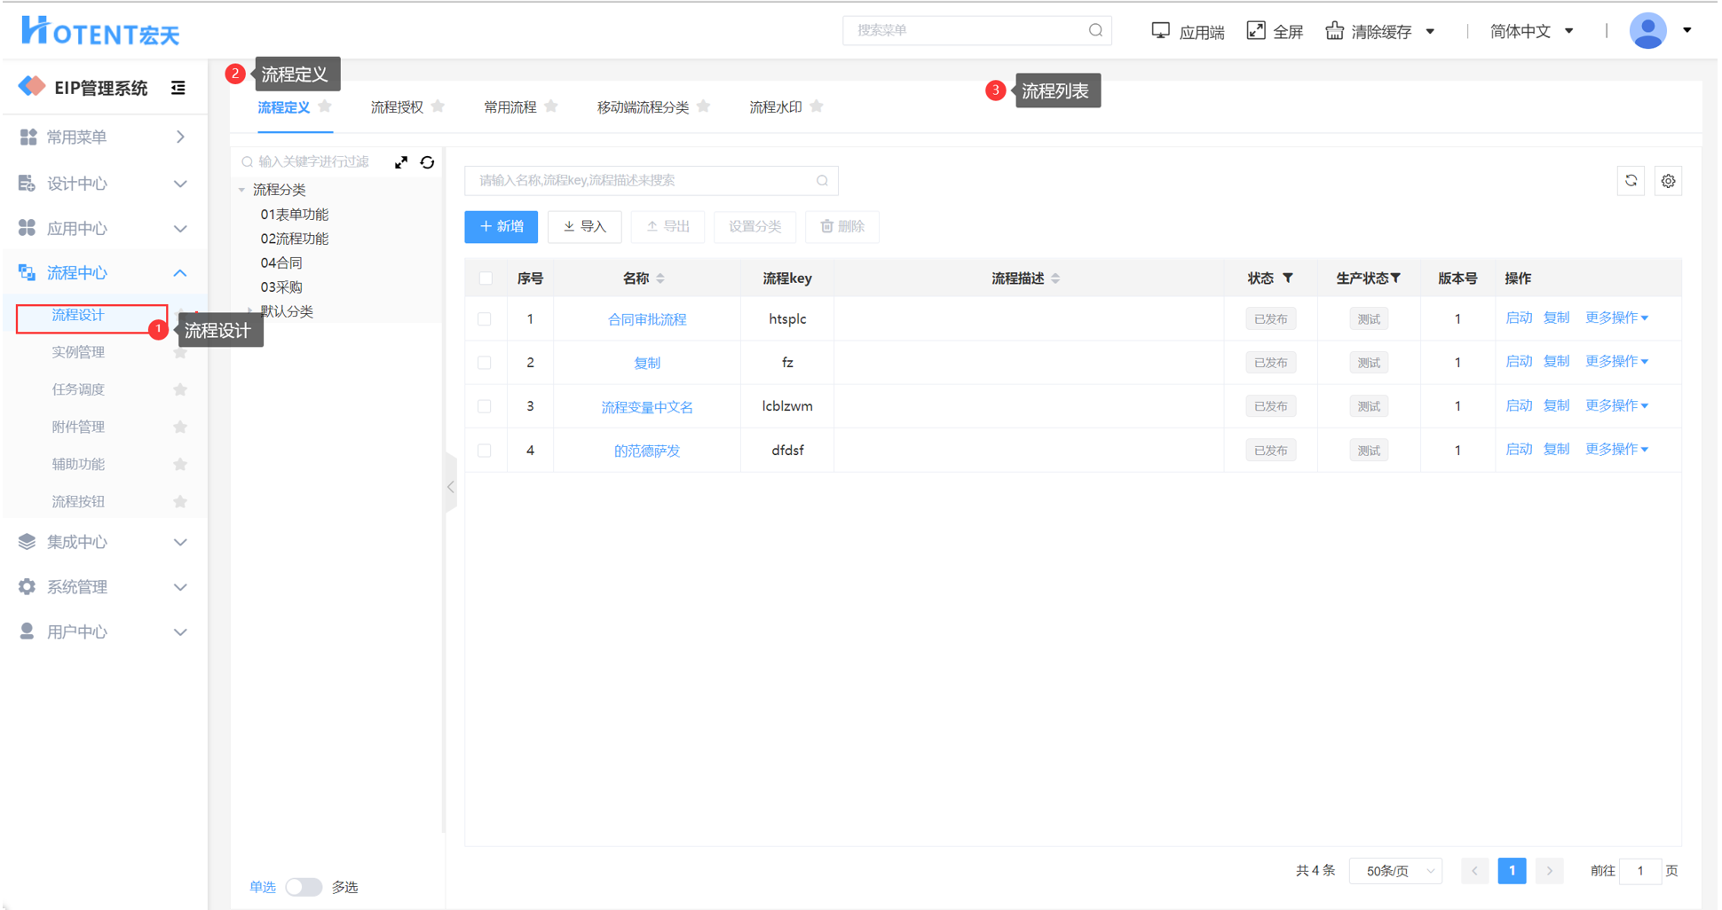The width and height of the screenshot is (1722, 910).
Task: Open the 流程变量中文名 process link
Action: point(646,407)
